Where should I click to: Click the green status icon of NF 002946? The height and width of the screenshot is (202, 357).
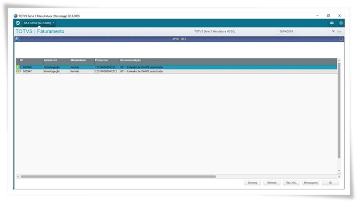(x=18, y=67)
